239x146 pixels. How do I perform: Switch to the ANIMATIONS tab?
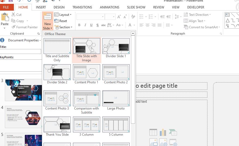pos(109,7)
